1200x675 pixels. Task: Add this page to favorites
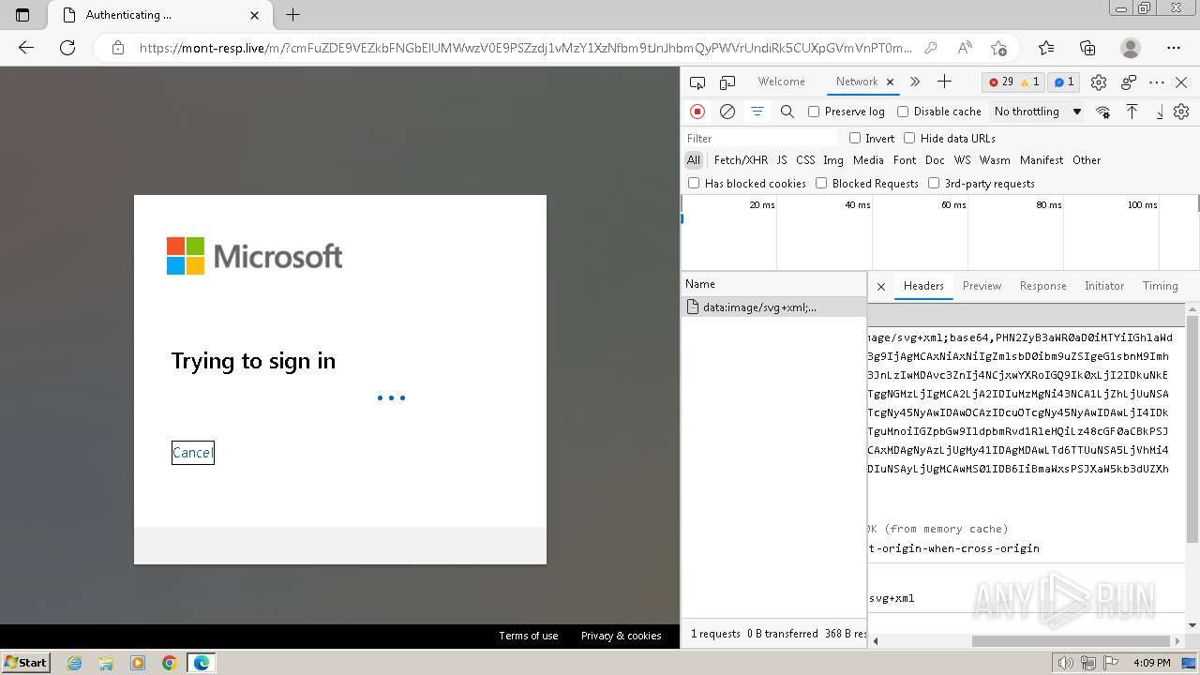[998, 48]
